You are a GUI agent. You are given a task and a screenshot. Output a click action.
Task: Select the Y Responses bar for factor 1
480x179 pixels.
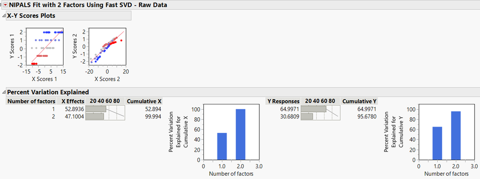pos(314,109)
